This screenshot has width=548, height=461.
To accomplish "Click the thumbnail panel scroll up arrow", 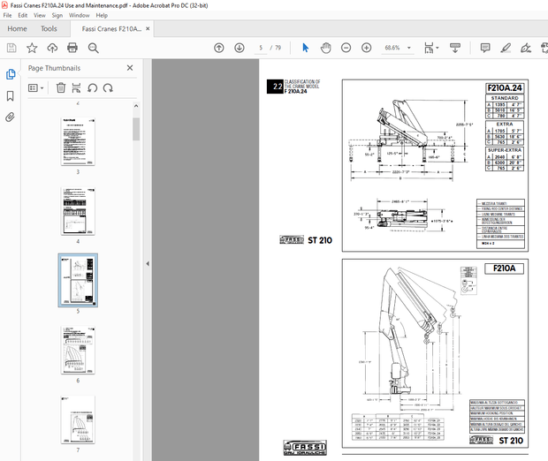I will tap(136, 106).
